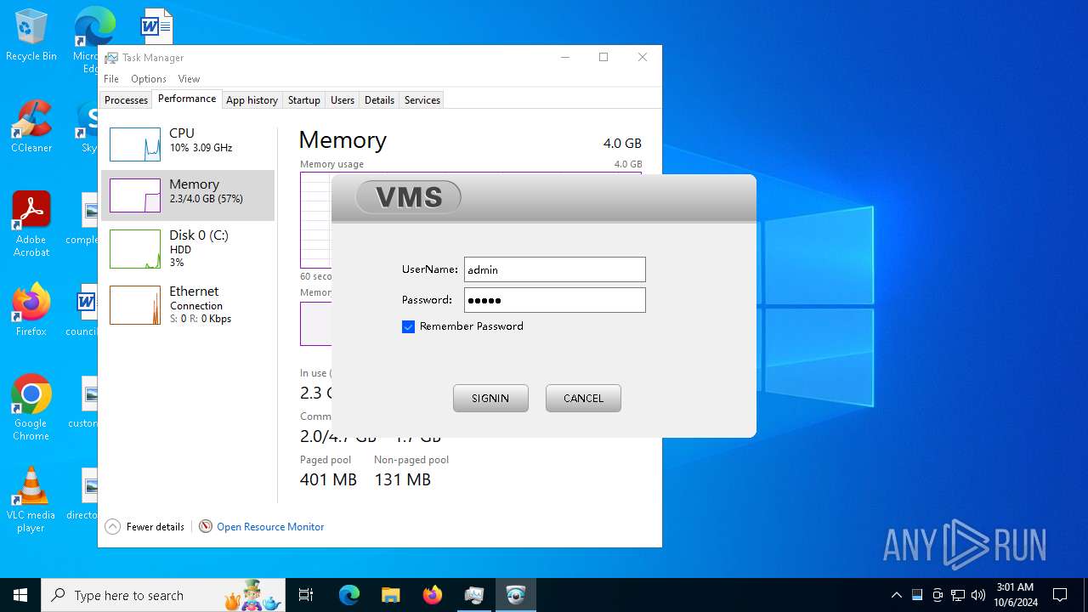Open Firefox from the taskbar
The image size is (1088, 612).
(432, 595)
